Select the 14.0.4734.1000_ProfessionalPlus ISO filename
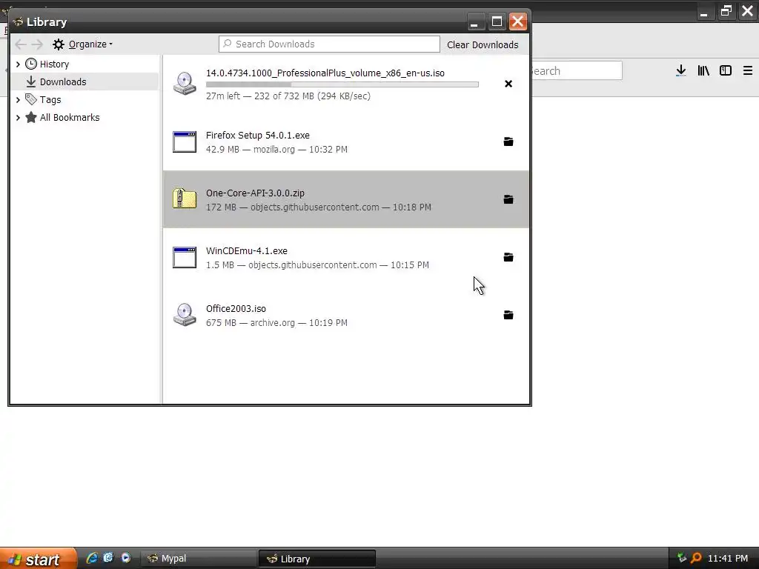Image resolution: width=759 pixels, height=569 pixels. click(325, 73)
